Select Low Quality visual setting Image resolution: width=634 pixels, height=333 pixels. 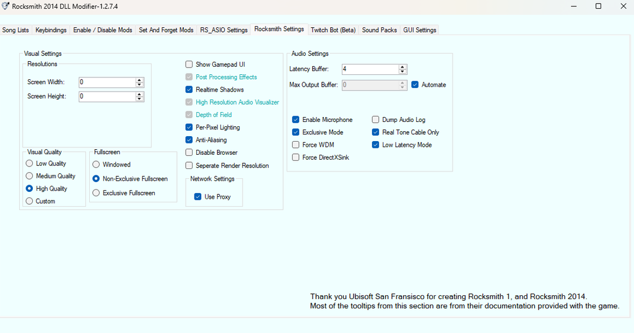(30, 163)
